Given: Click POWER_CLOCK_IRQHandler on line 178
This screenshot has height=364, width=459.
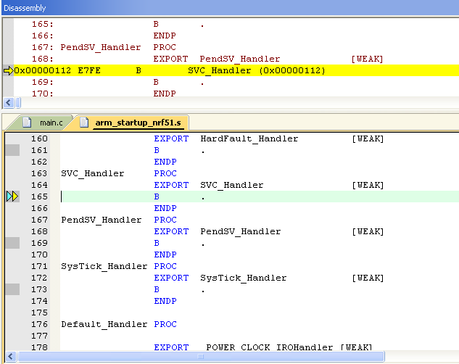Looking at the screenshot, I should click(270, 347).
